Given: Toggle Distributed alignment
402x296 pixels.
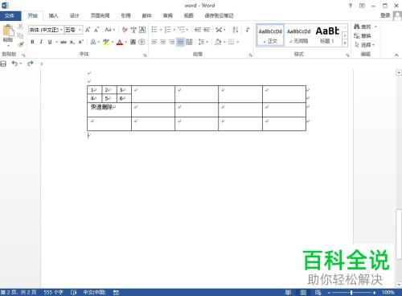Looking at the screenshot, I should coord(189,42).
